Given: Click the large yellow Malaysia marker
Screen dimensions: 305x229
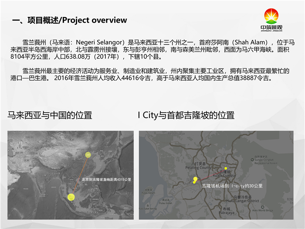Looking at the screenshot, I should [x=71, y=196].
